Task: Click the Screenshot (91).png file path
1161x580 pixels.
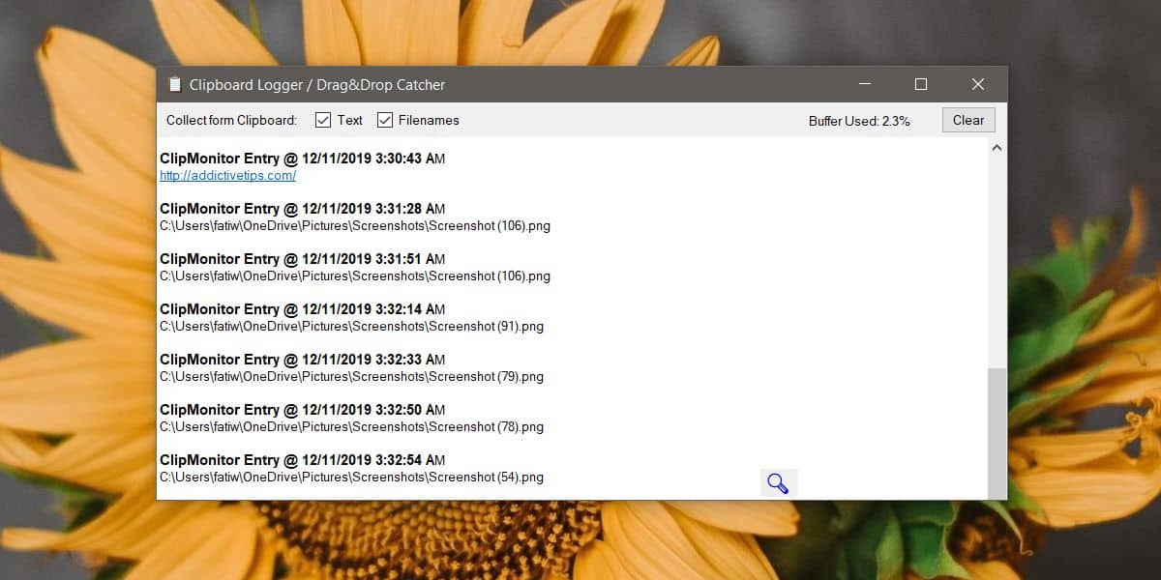Action: tap(351, 327)
